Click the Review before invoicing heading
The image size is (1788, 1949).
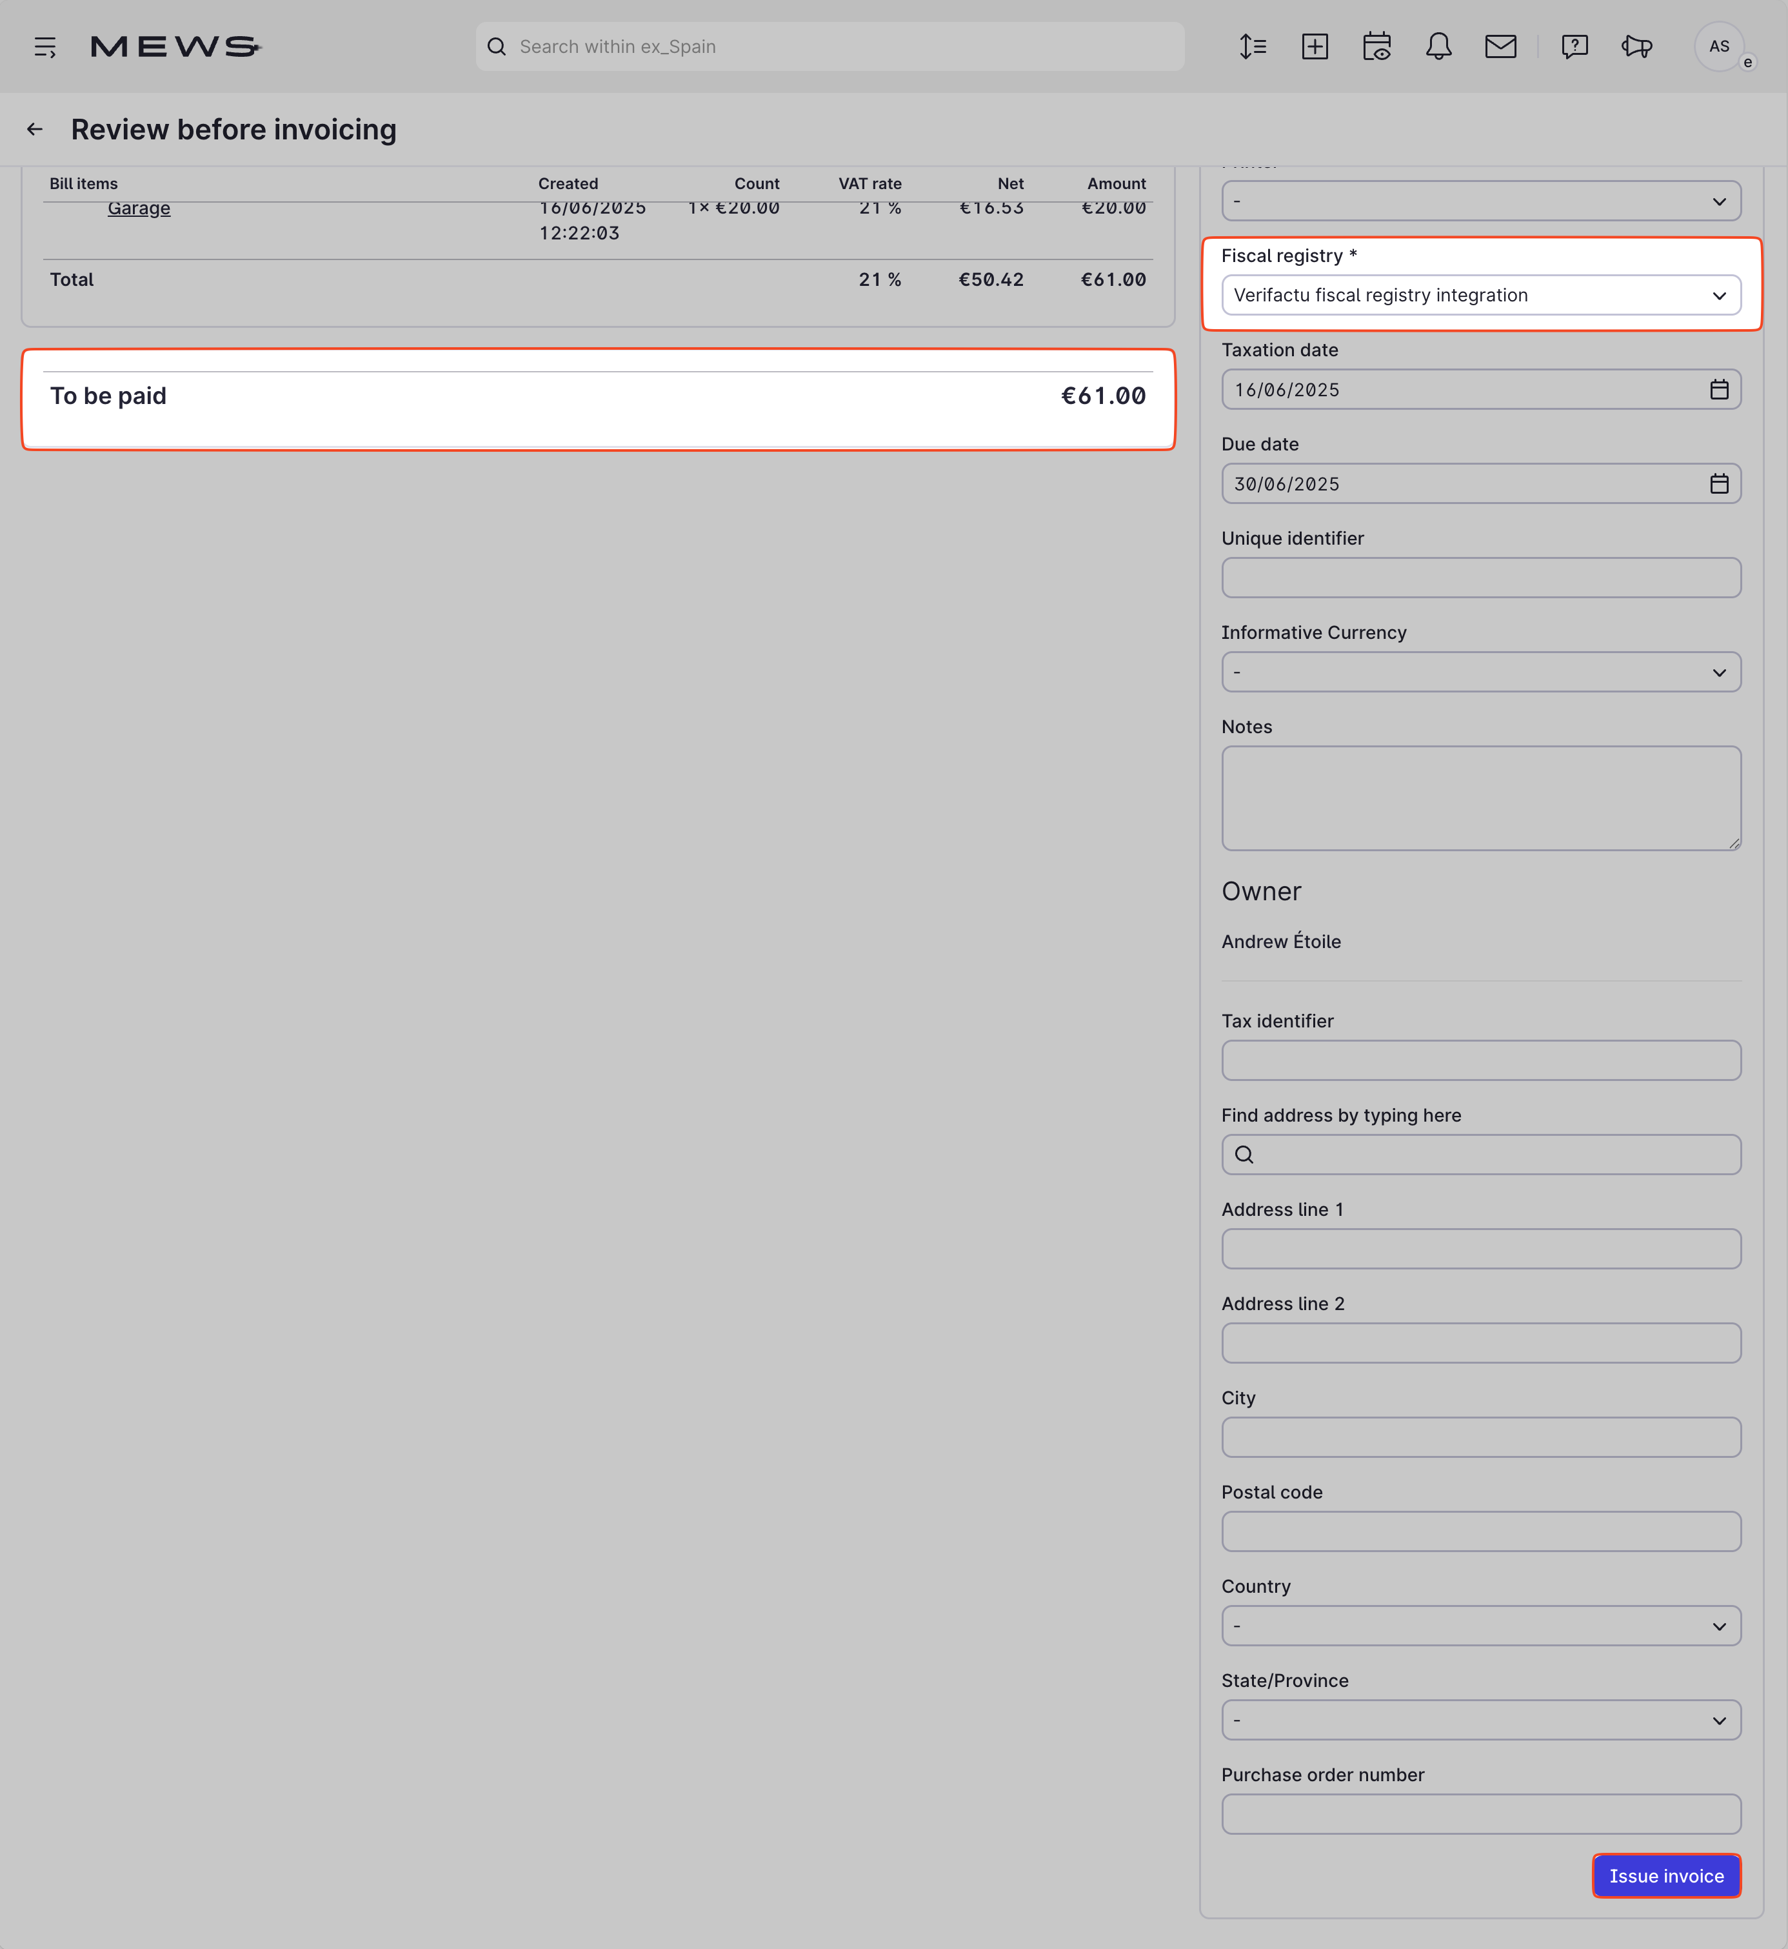234,129
